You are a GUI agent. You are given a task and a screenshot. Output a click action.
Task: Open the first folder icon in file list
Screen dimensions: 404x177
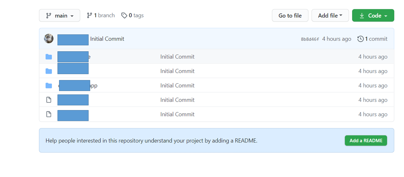(x=49, y=57)
